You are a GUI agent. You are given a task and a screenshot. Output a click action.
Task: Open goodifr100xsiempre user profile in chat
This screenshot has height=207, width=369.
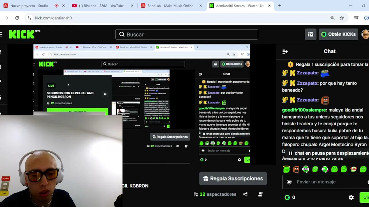tap(304, 110)
